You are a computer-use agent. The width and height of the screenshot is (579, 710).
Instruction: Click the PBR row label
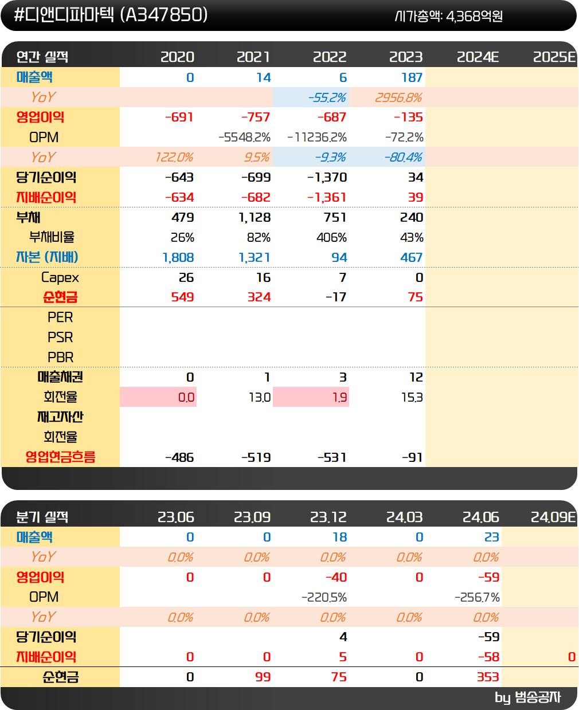pos(60,358)
